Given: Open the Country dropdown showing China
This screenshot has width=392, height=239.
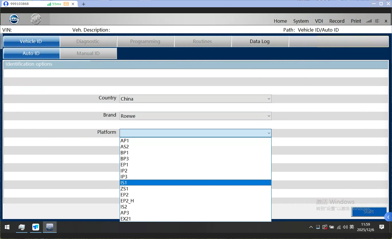Looking at the screenshot, I should pos(195,99).
